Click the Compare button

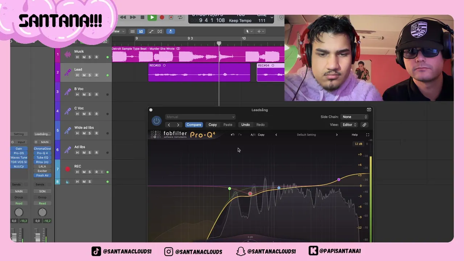click(x=194, y=125)
